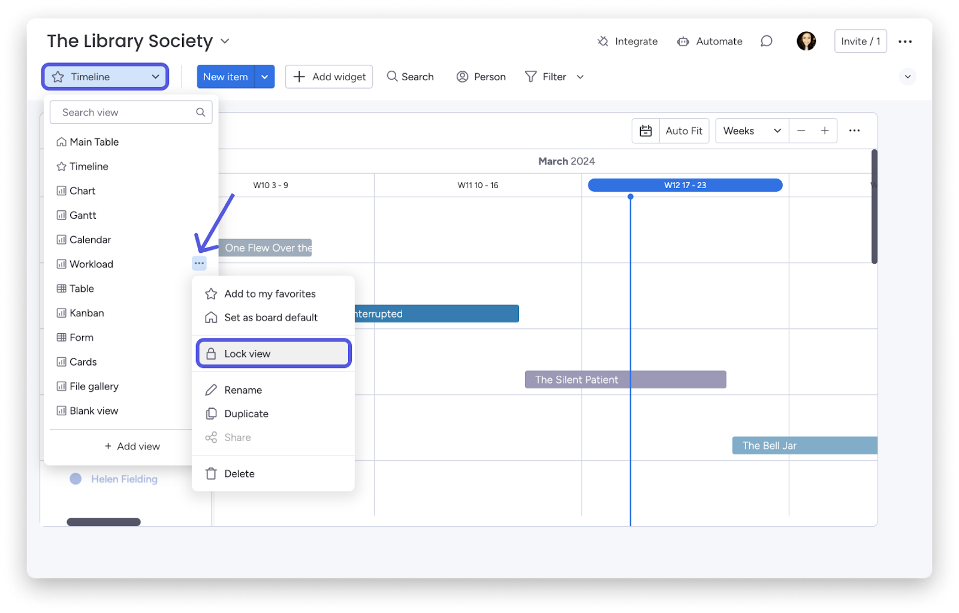Click the user profile avatar
959x613 pixels.
(x=806, y=41)
